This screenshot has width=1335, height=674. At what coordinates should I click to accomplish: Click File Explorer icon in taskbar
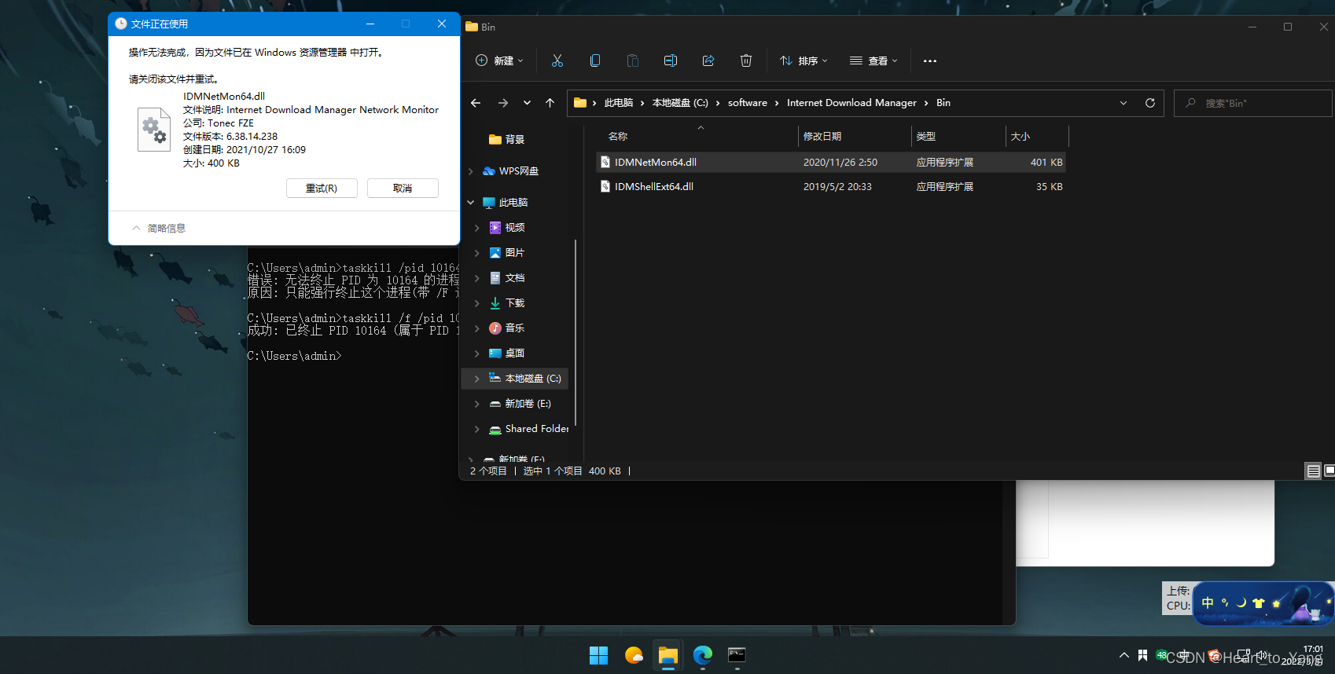tap(668, 655)
